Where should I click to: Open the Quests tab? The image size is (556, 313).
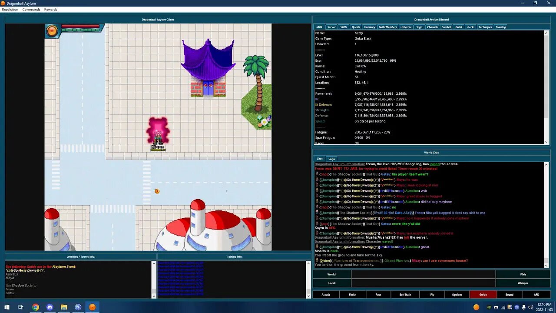[356, 27]
